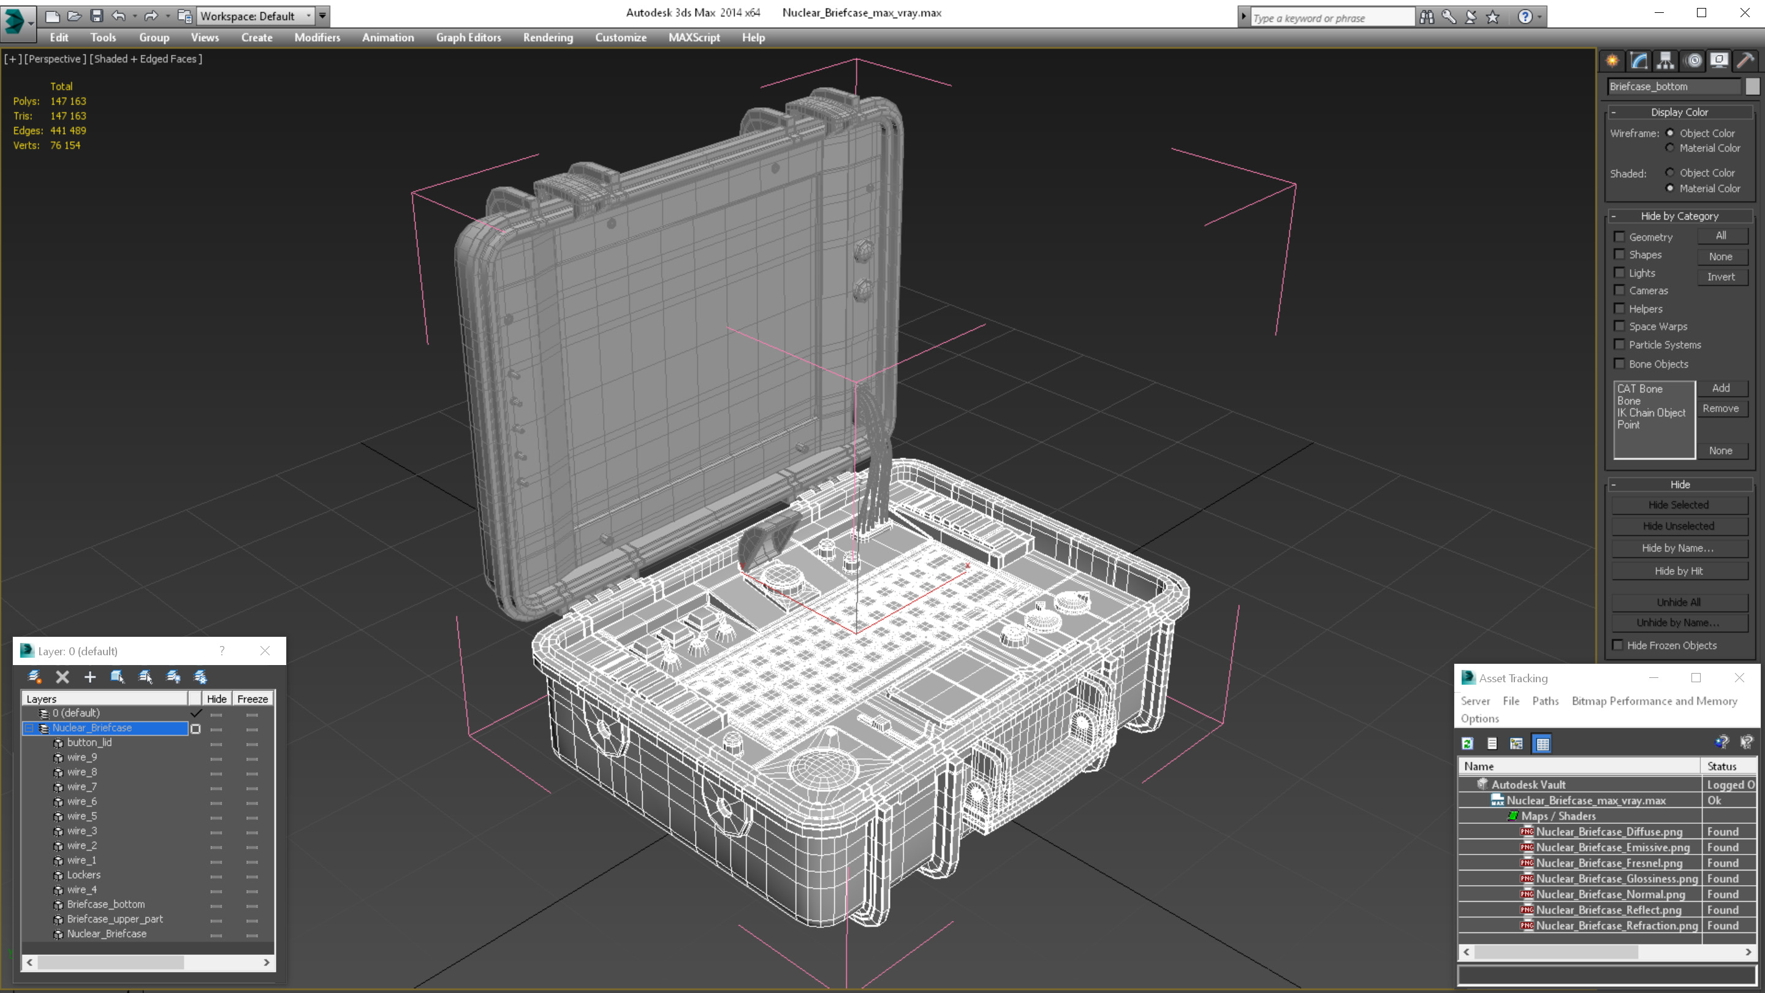This screenshot has width=1765, height=993.
Task: Select Wireframe Material Color radio button
Action: tap(1670, 148)
